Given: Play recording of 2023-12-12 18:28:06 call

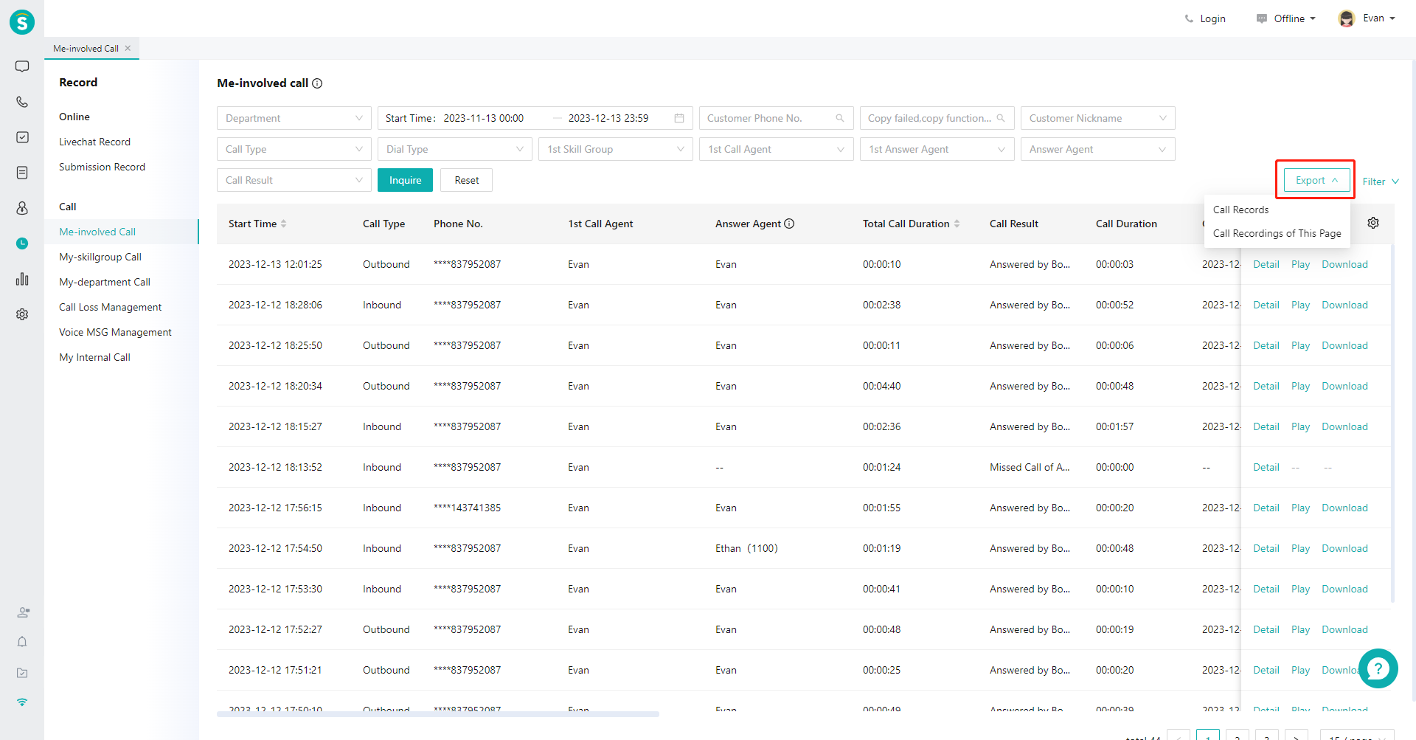Looking at the screenshot, I should (x=1300, y=305).
